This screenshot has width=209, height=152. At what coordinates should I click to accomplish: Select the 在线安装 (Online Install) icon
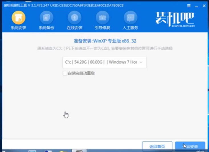pos(74,18)
